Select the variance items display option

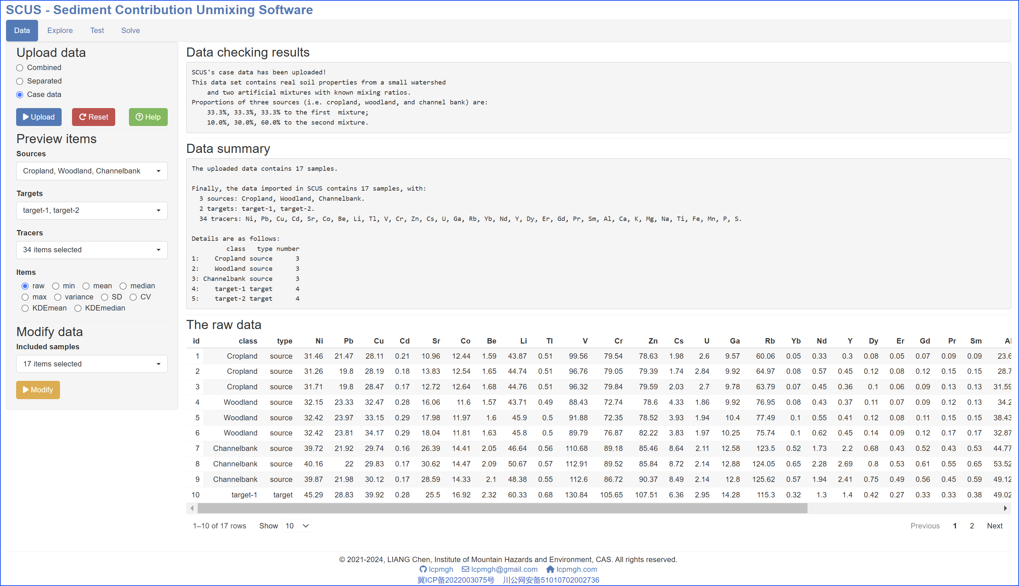(56, 297)
